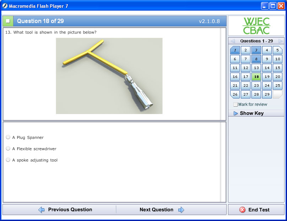The width and height of the screenshot is (287, 221).
Task: Jump to question 1 in the grid
Action: click(x=235, y=50)
